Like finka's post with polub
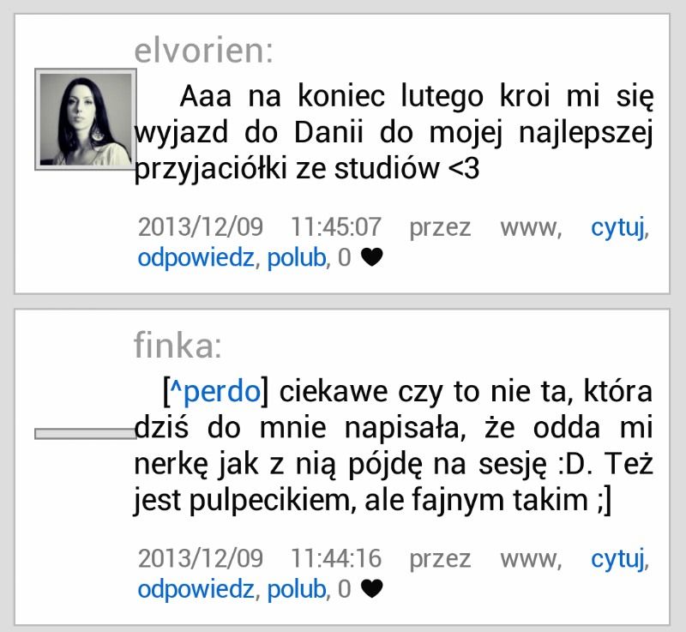686x632 pixels. tap(297, 589)
